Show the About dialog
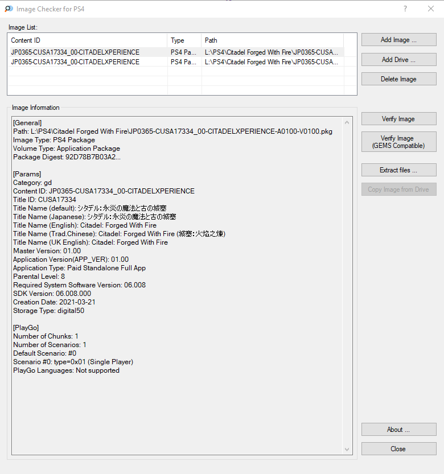The image size is (444, 474). click(398, 430)
